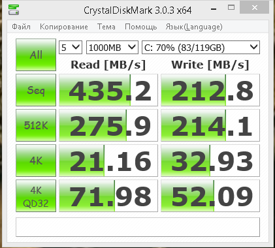The image size is (275, 248).
Task: Start the 4K benchmark test
Action: [x=36, y=161]
